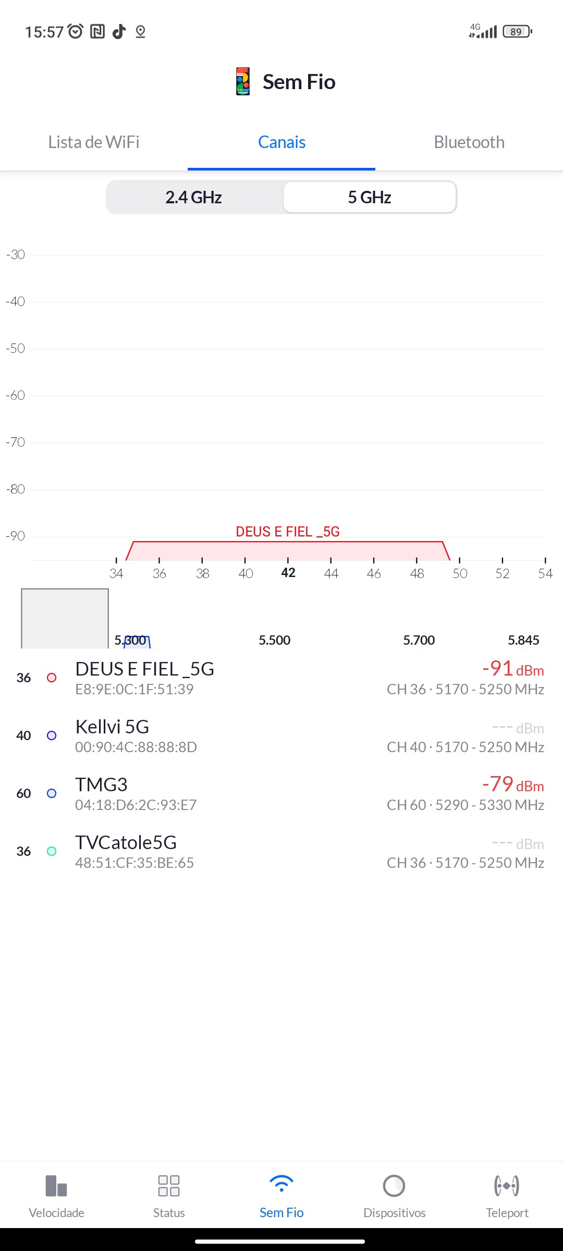The image size is (563, 1251).
Task: Open the Bluetooth tab
Action: (x=469, y=142)
